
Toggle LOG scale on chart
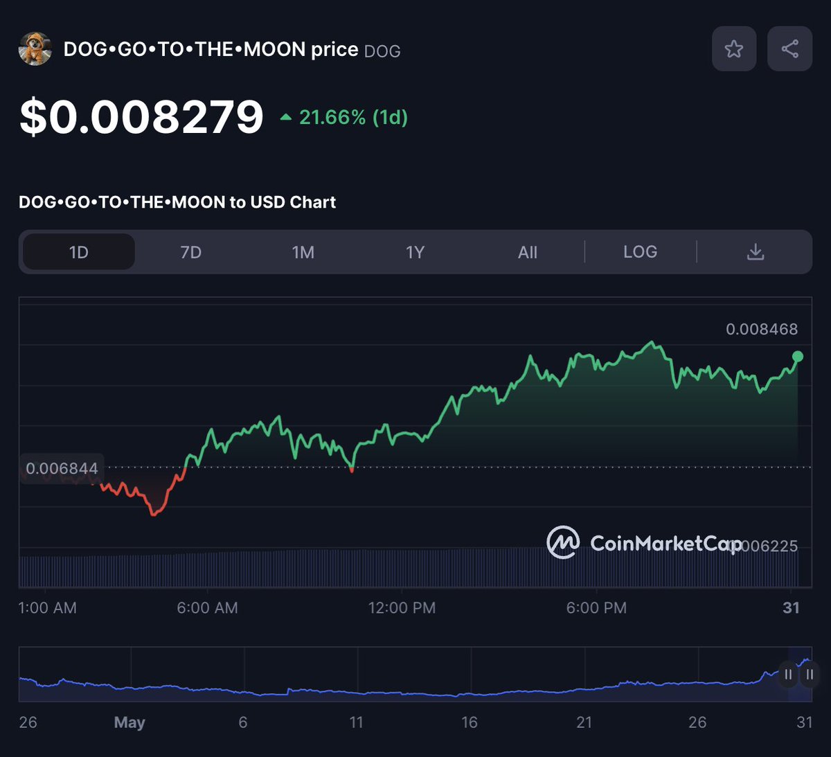[x=641, y=252]
